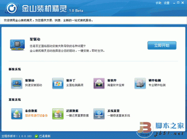Click 还原数据 restore database icon
187x139 pixels.
click(x=58, y=114)
